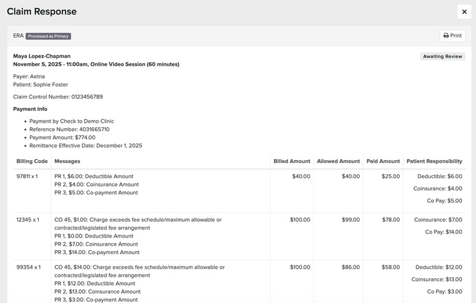The height and width of the screenshot is (303, 476).
Task: Click billing code 12345 x 1
Action: (27, 220)
